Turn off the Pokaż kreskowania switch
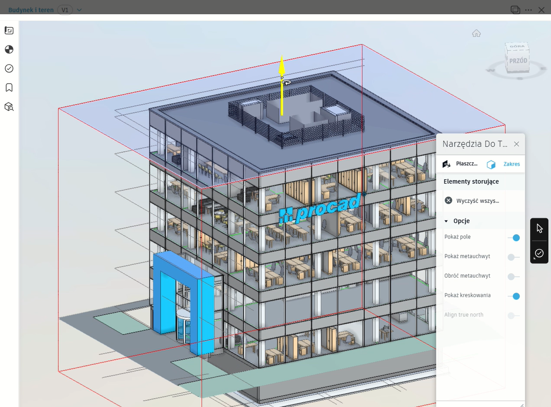 pyautogui.click(x=514, y=296)
